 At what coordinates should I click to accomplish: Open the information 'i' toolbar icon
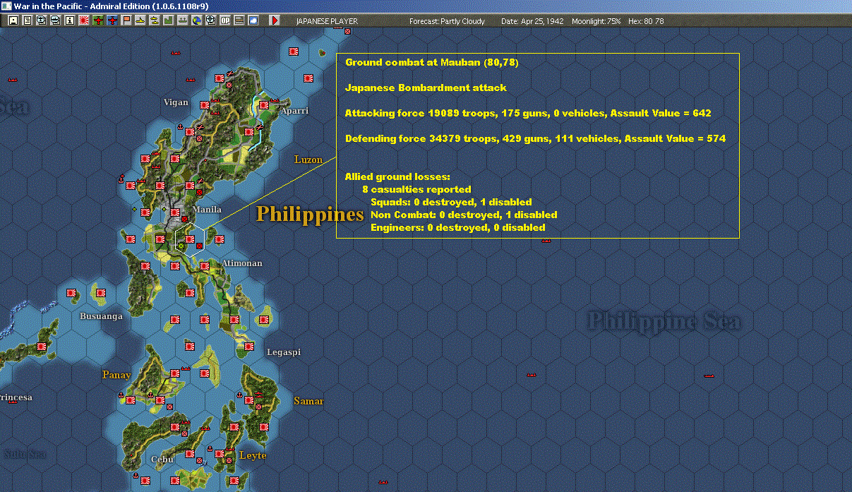coord(69,20)
